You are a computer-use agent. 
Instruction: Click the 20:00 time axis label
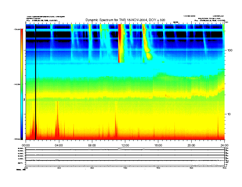(191, 145)
